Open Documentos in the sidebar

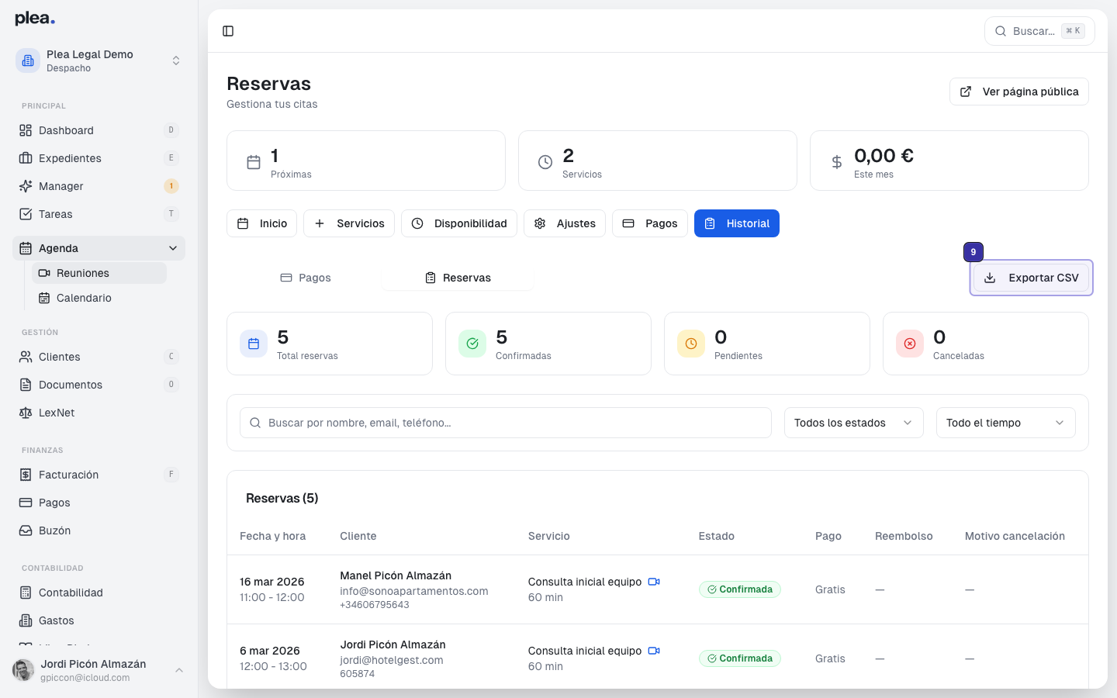coord(99,385)
